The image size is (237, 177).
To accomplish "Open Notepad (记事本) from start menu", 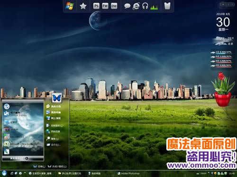I will (11, 122).
